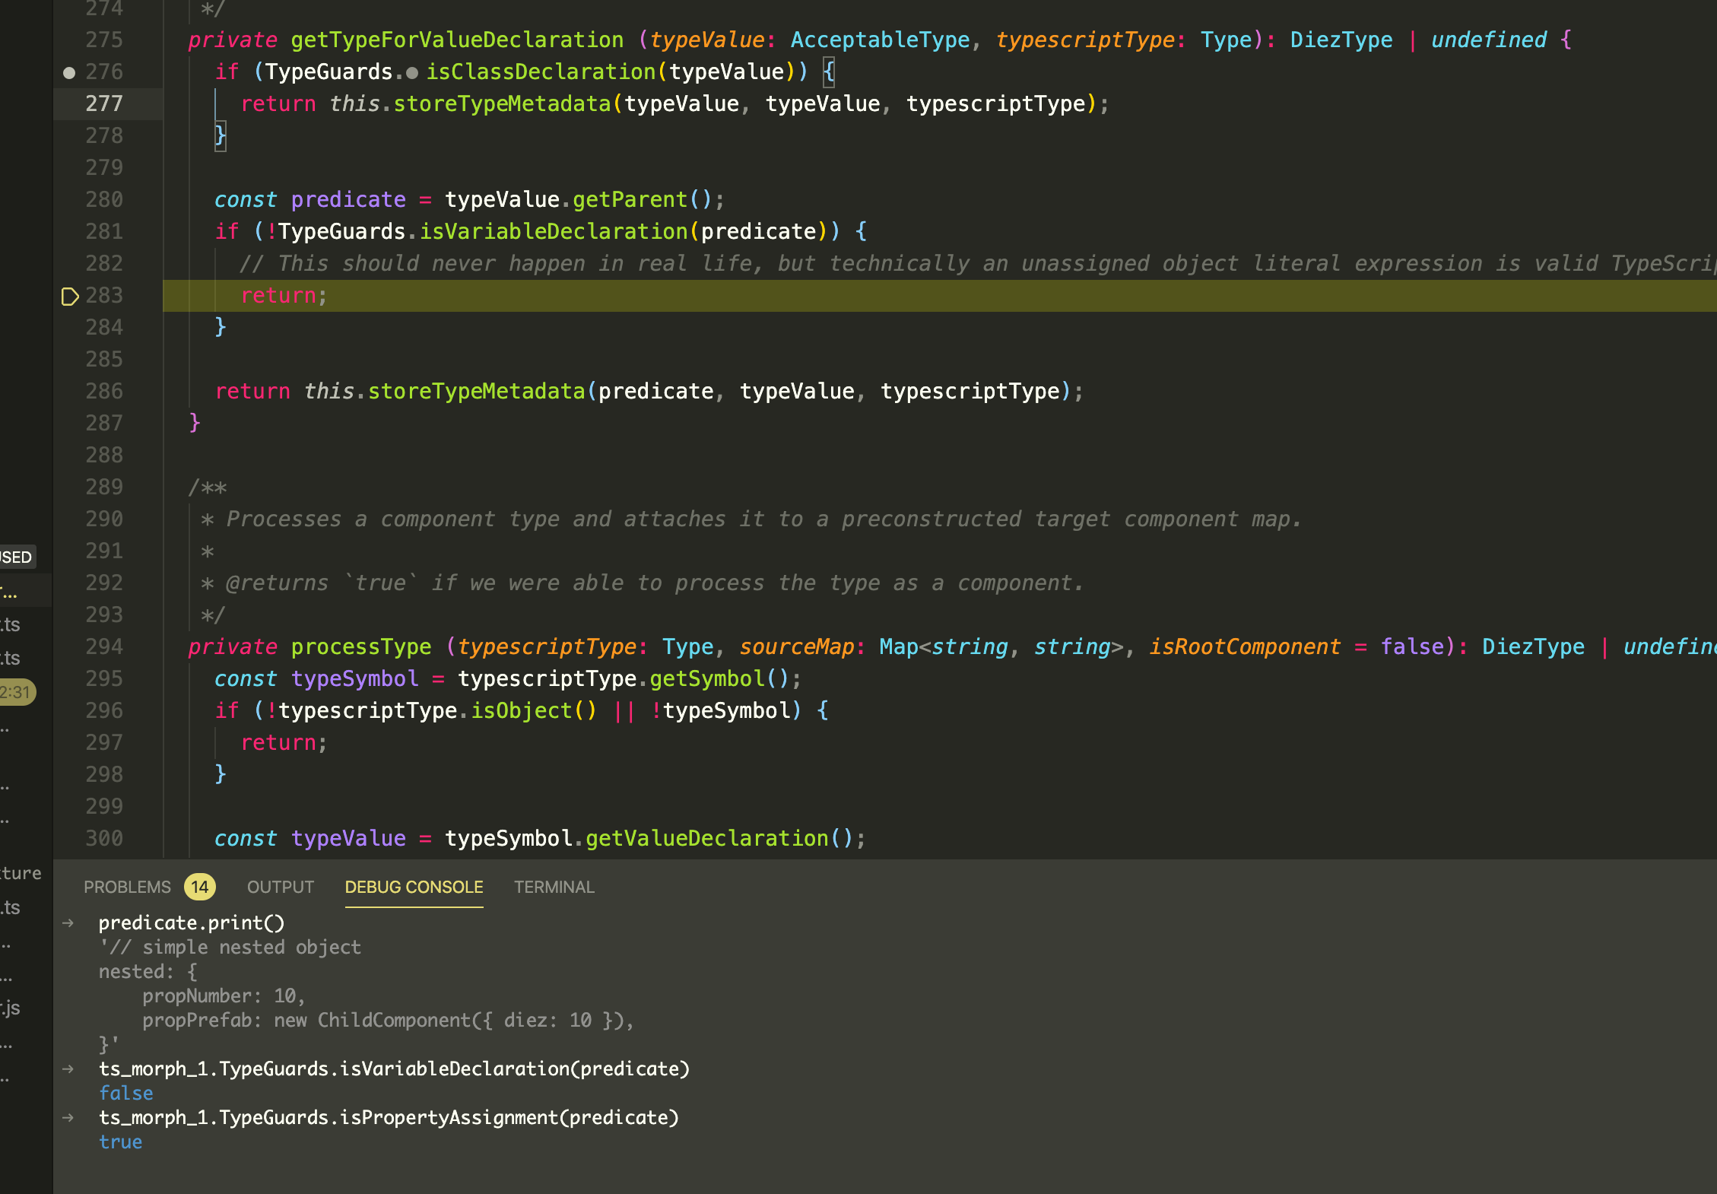Click the 'false' result in debug console
Image resolution: width=1717 pixels, height=1194 pixels.
(126, 1093)
